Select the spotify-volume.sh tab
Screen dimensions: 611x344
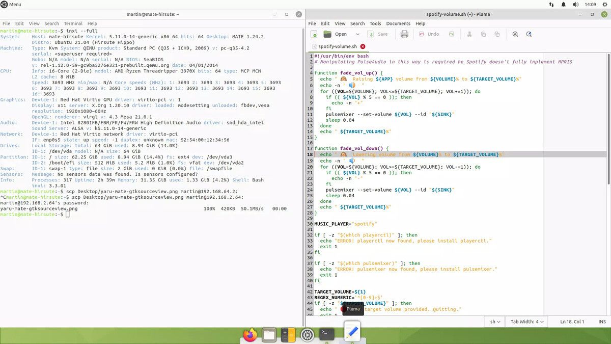pos(337,46)
